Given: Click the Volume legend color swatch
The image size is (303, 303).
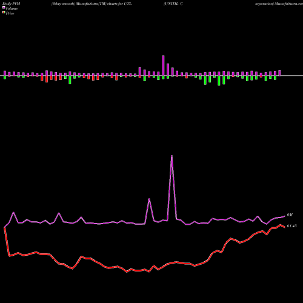Looking at the screenshot, I should tap(4, 7).
